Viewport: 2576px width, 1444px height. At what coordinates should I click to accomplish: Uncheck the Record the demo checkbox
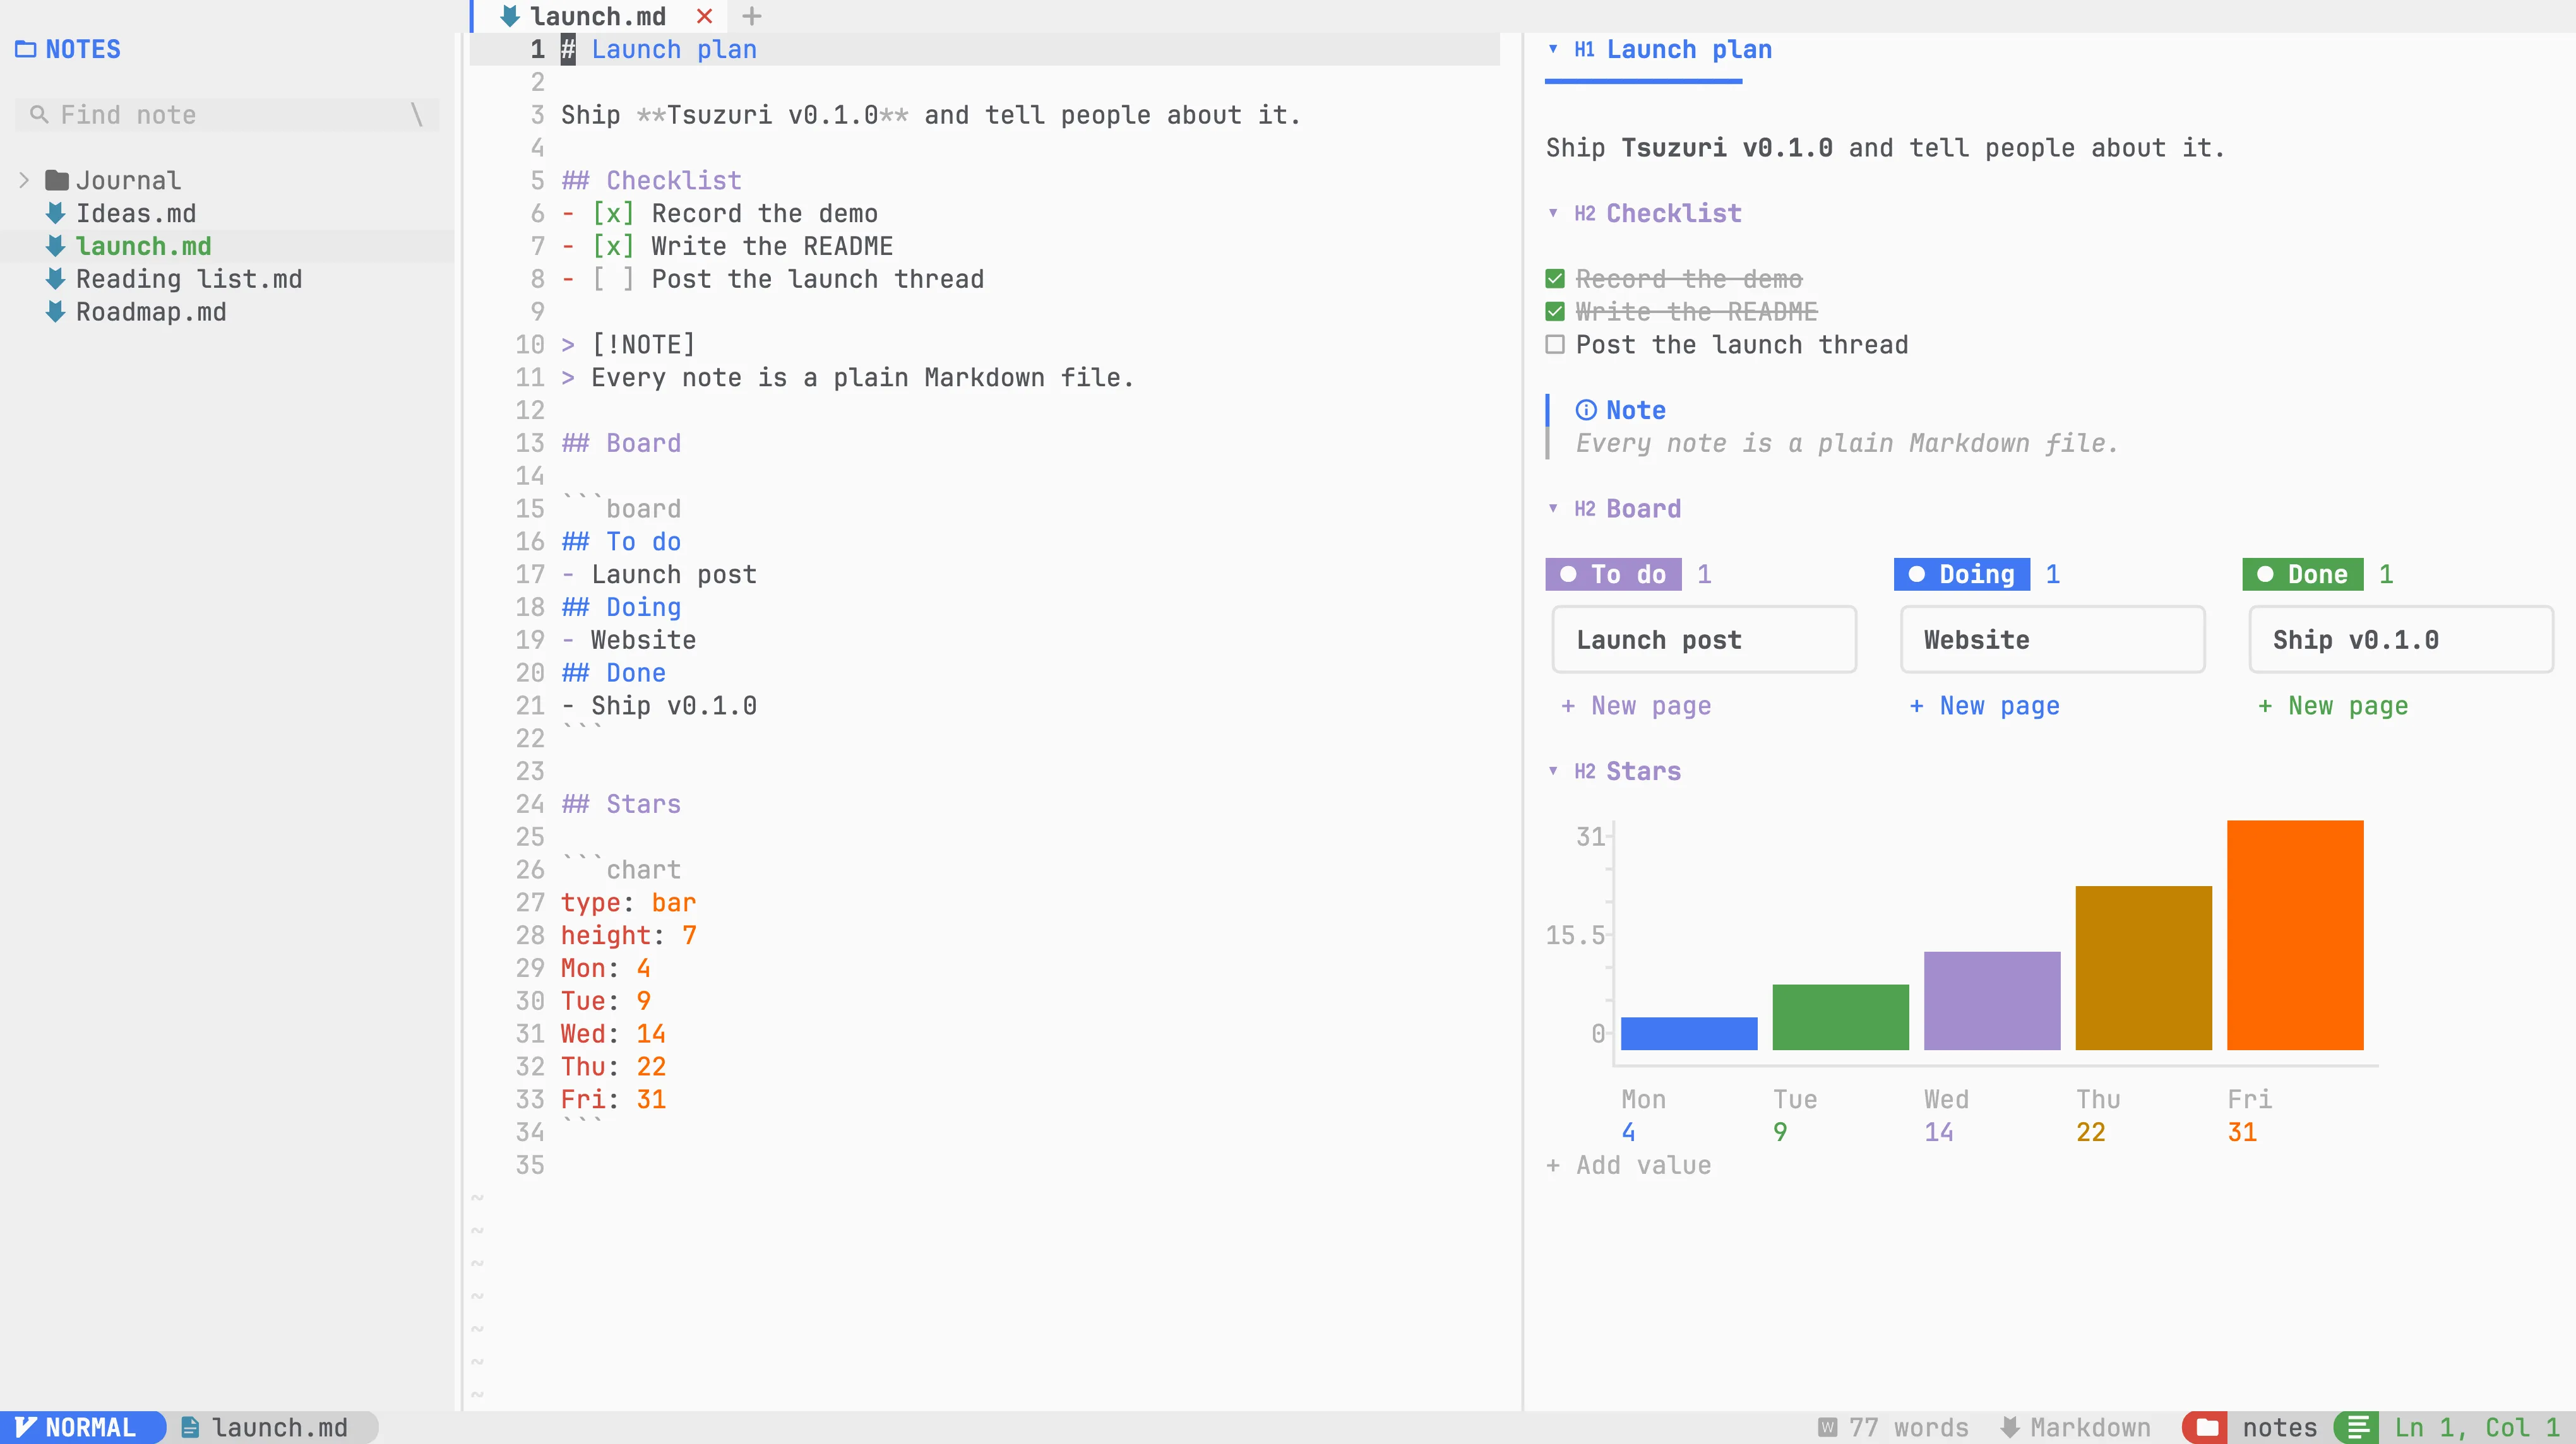pyautogui.click(x=1555, y=279)
